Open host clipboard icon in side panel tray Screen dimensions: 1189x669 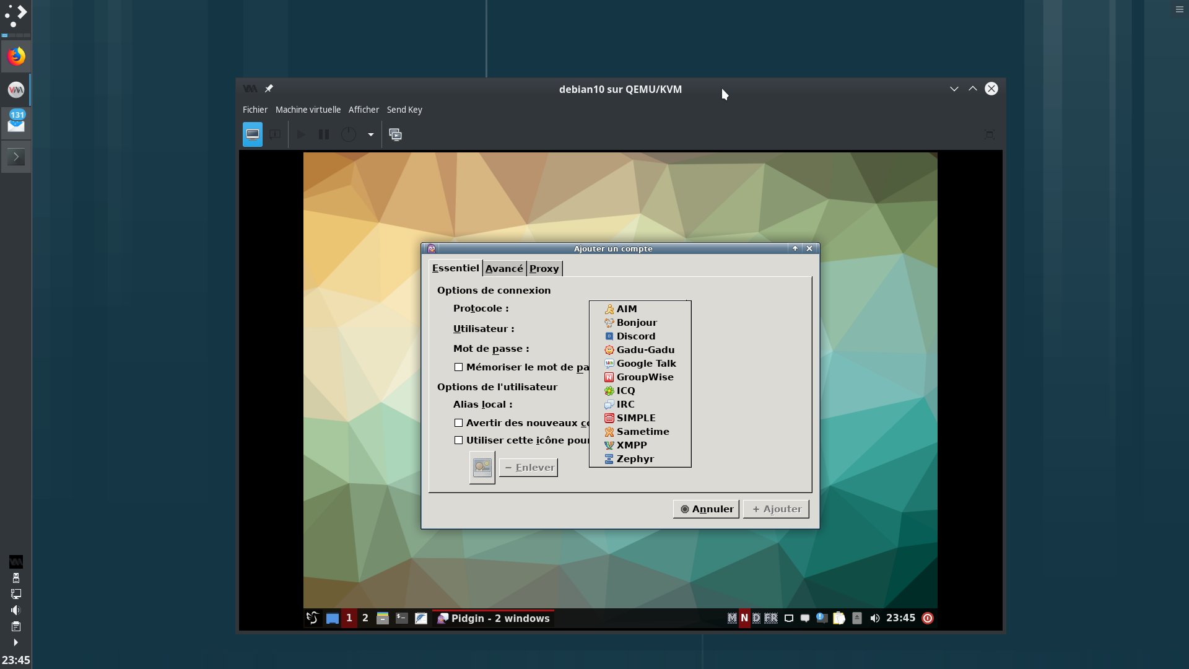16,626
